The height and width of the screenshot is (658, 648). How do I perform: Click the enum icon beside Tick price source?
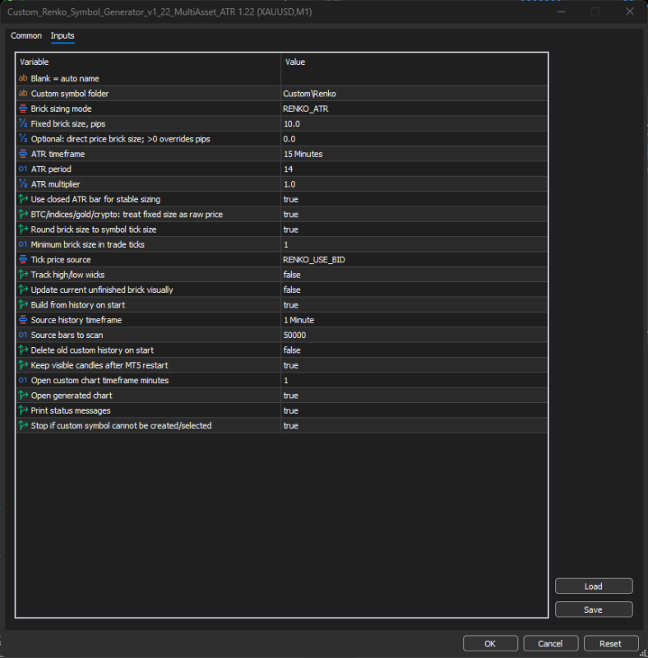point(23,259)
